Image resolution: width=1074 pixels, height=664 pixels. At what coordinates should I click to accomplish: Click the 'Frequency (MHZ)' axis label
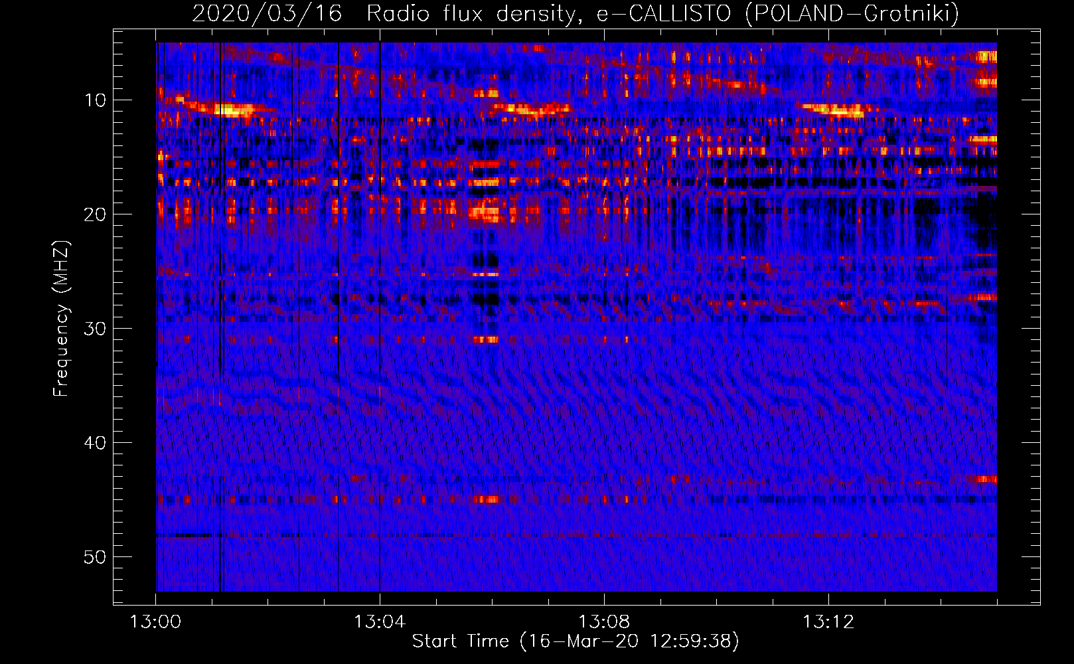pos(61,318)
